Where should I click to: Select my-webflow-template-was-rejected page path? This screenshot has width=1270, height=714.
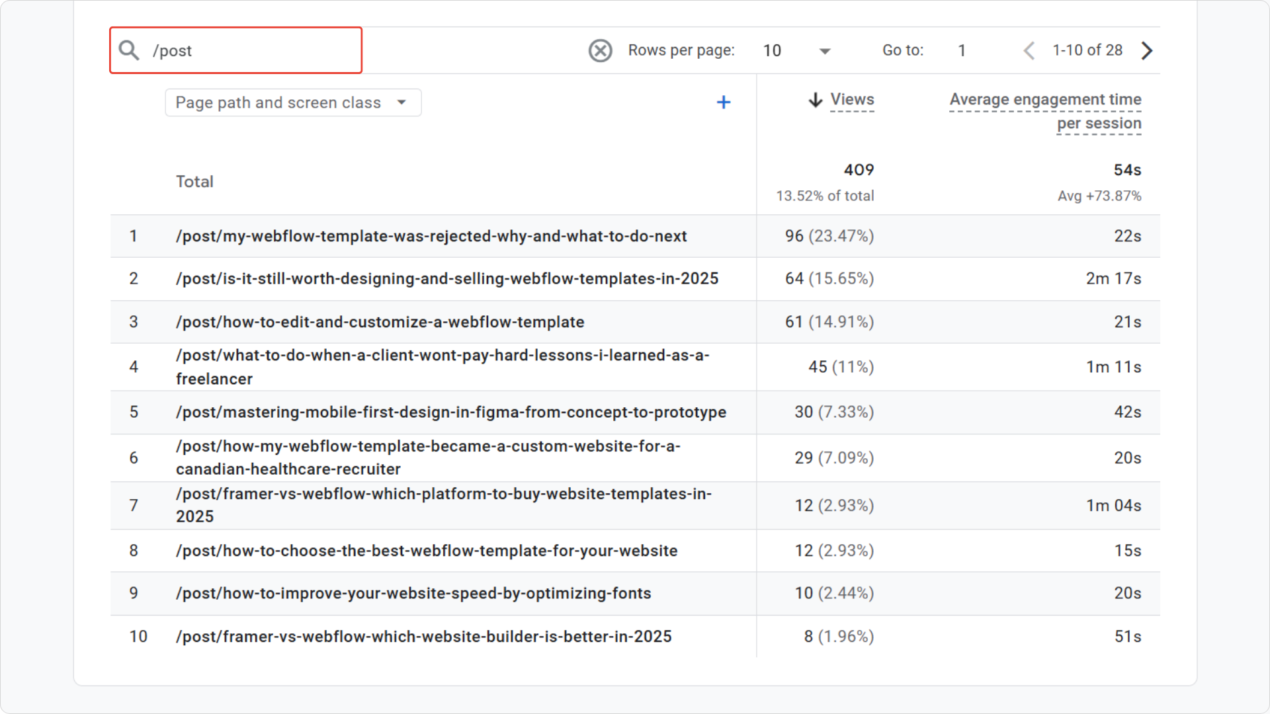(431, 236)
